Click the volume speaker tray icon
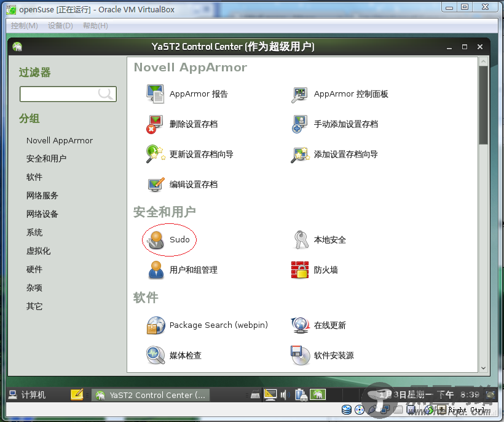Viewport: 504px width, 422px height. tap(285, 395)
